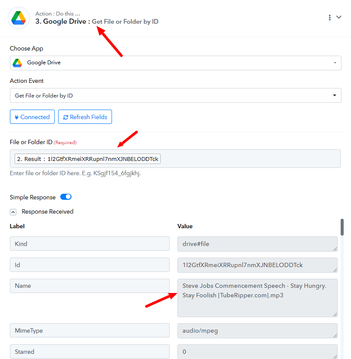Open the Action Event dropdown
351x359 pixels.
pos(176,95)
